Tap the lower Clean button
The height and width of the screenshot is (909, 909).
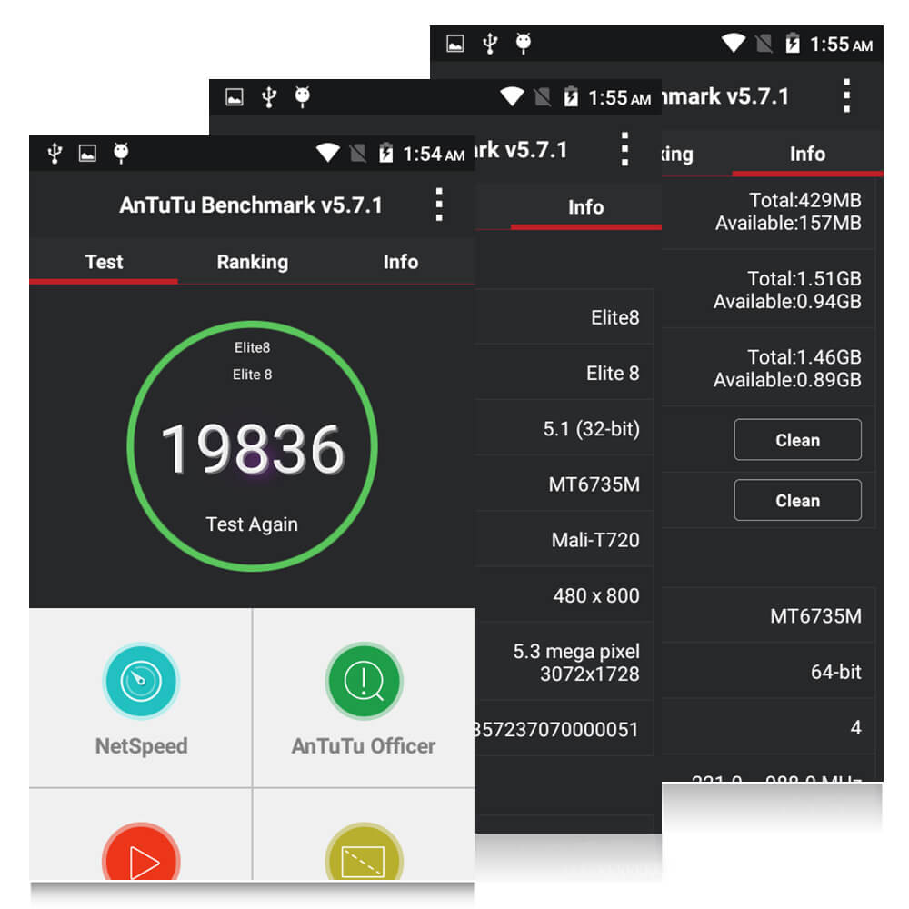click(798, 500)
